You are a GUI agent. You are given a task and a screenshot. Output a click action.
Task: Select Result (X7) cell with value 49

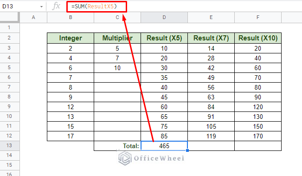tap(211, 78)
